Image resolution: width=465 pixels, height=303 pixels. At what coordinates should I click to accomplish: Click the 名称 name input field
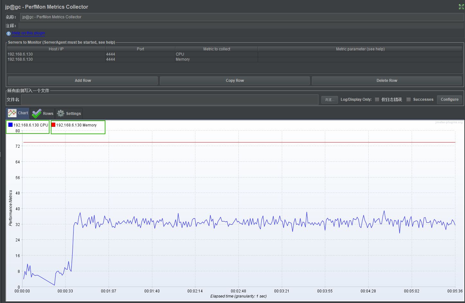pyautogui.click(x=242, y=17)
